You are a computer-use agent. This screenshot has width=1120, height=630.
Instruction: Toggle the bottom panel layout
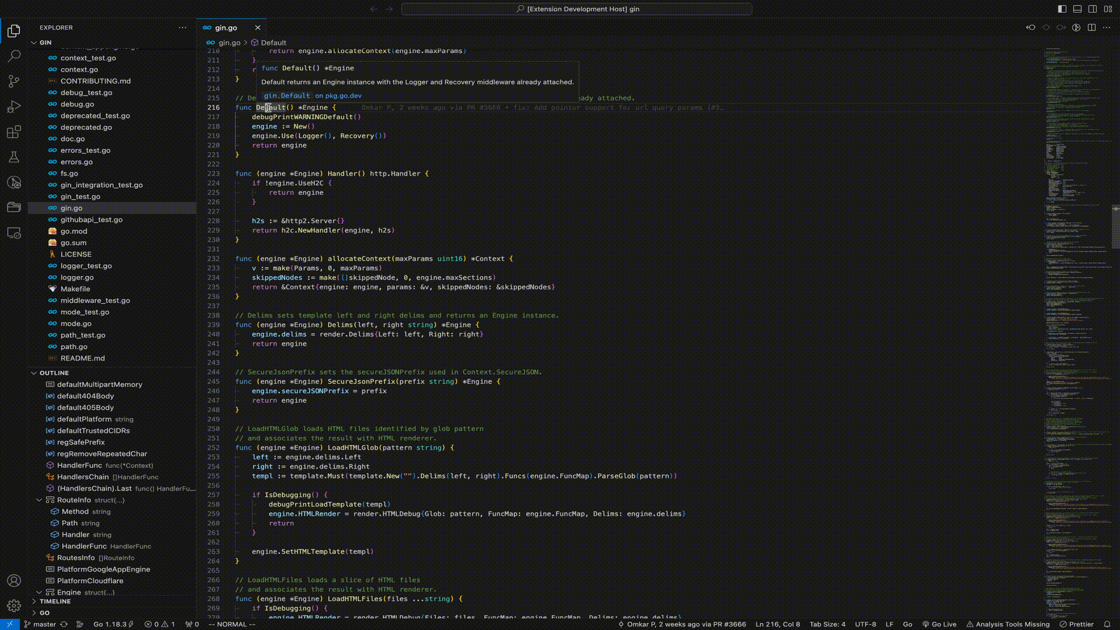pos(1077,9)
